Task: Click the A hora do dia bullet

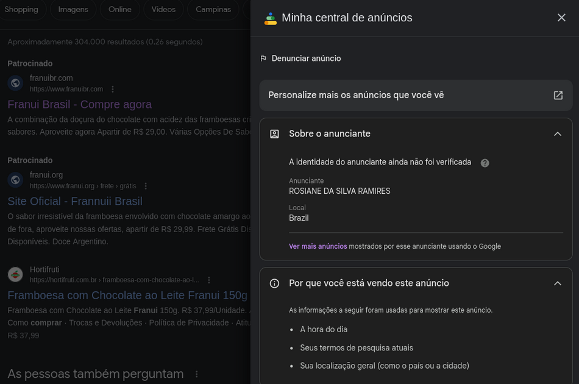Action: (324, 329)
